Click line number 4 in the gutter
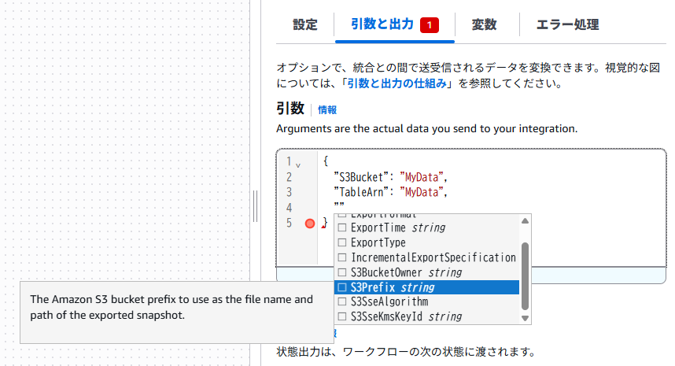The image size is (675, 366). click(x=289, y=208)
